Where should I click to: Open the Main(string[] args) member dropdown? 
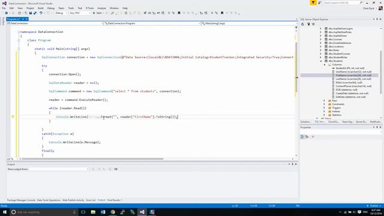(250, 23)
